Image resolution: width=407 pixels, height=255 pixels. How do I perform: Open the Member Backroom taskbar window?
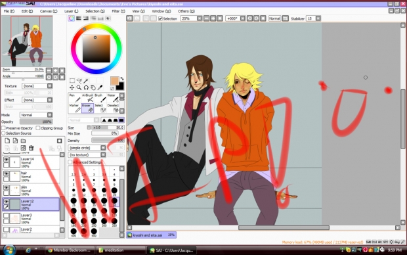point(70,250)
